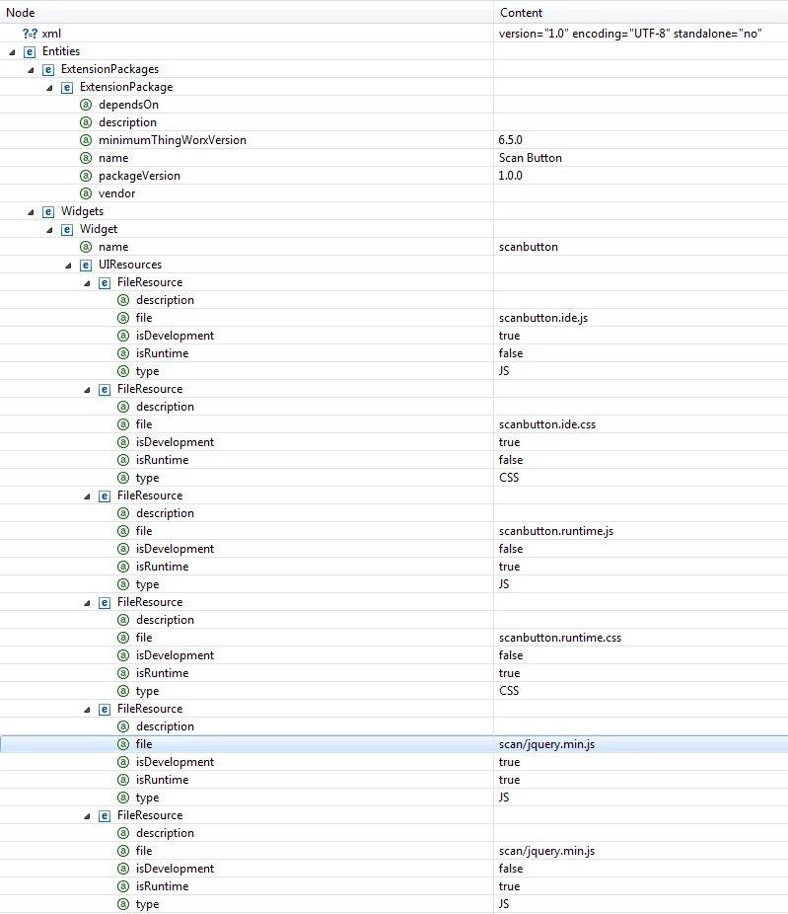
Task: Click the minimumThingWorxVersion attribute icon
Action: [x=86, y=140]
